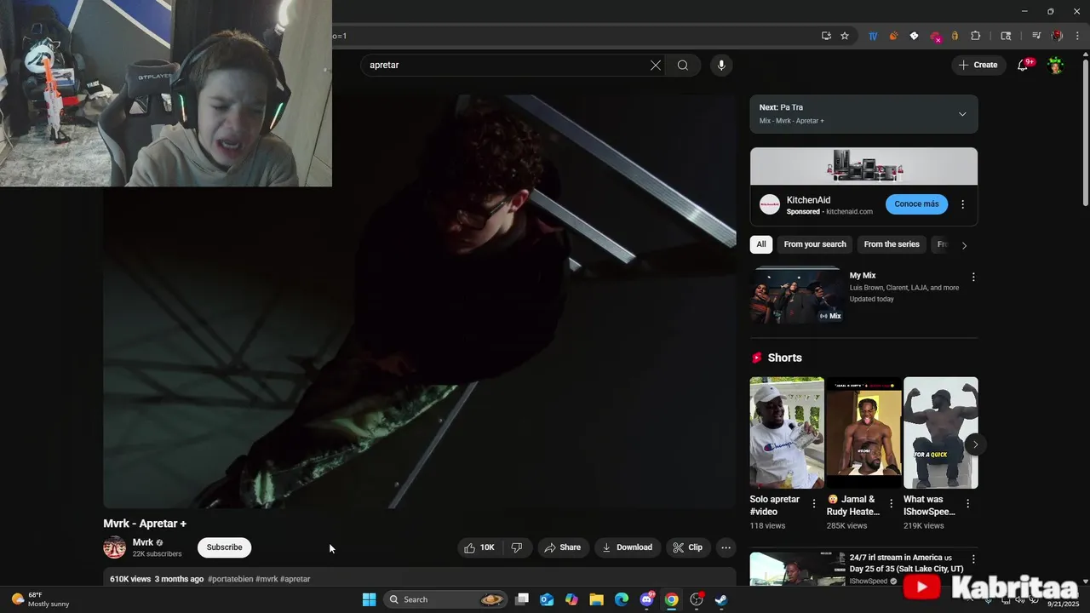Select 'From the series' filter chip
The width and height of the screenshot is (1090, 613).
[892, 244]
